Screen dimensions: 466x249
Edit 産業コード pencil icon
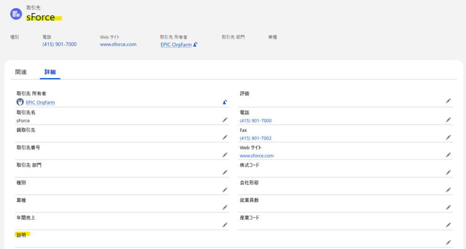click(448, 225)
